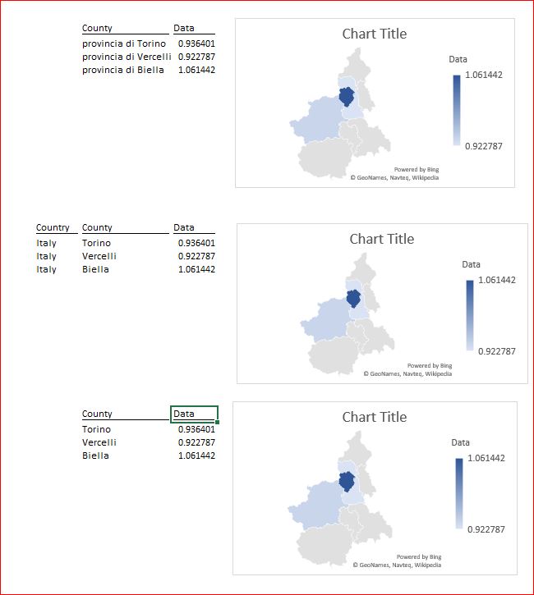Screen dimensions: 534x595
Task: Select the 'provincia di Vercelli' cell
Action: click(x=127, y=57)
